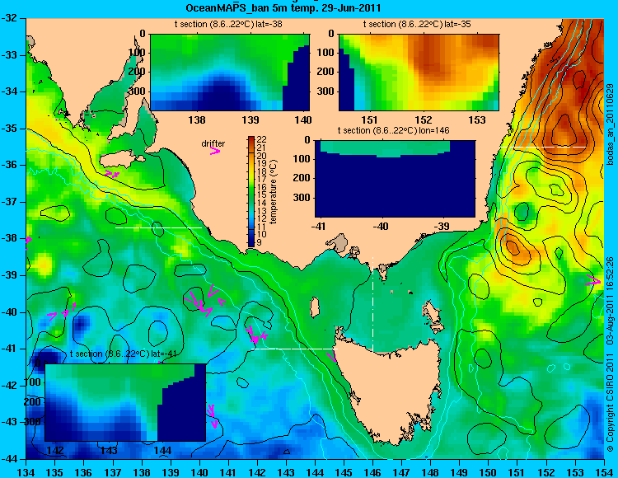Image resolution: width=618 pixels, height=478 pixels.
Task: Click main latitude axis label -32
Action: [11, 18]
